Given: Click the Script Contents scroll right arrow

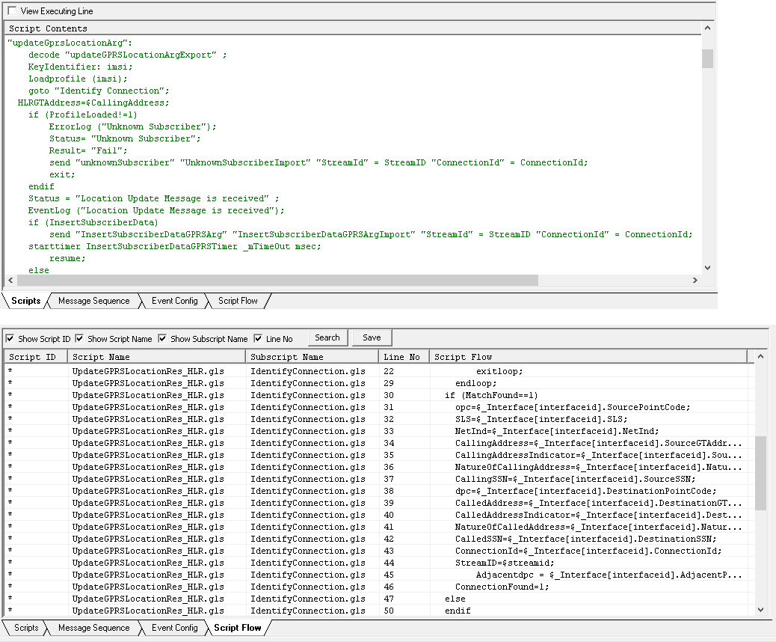Looking at the screenshot, I should (695, 280).
